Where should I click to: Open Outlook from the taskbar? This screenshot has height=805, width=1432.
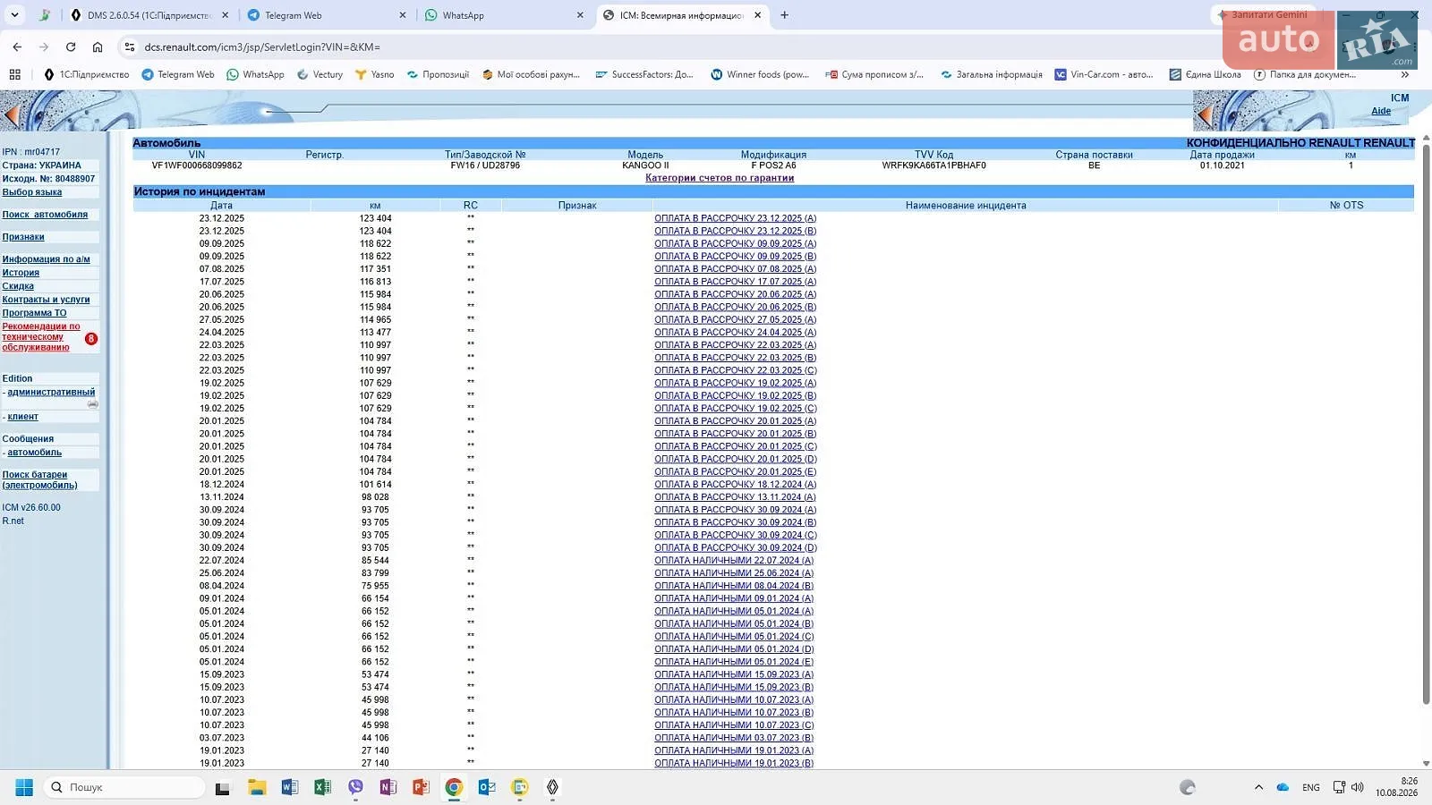click(487, 787)
